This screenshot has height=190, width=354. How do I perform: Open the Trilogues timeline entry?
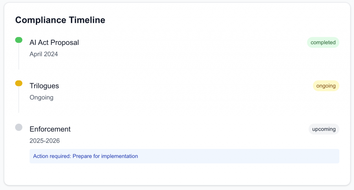44,86
